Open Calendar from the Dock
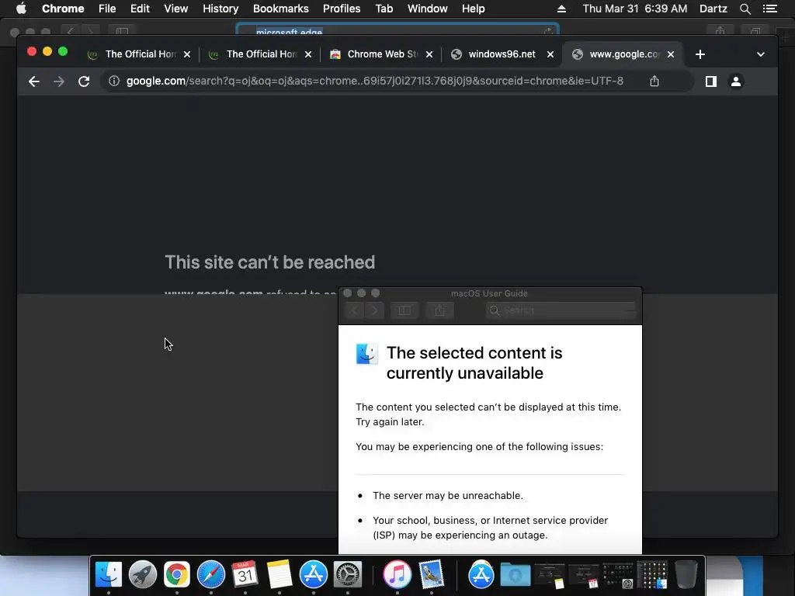 click(245, 574)
